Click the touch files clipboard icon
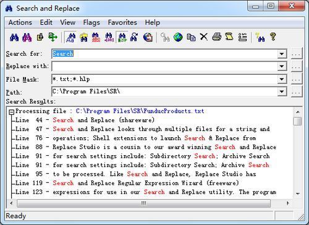309x225 pixels. pyautogui.click(x=40, y=37)
